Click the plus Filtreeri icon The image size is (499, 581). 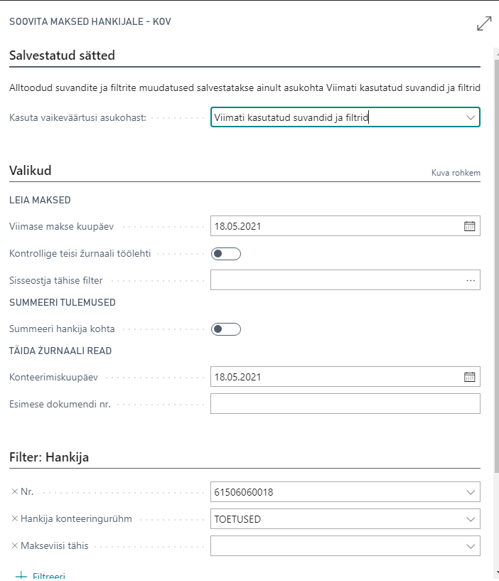click(21, 575)
